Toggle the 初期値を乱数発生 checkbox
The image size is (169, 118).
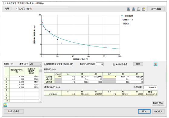pos(45,64)
